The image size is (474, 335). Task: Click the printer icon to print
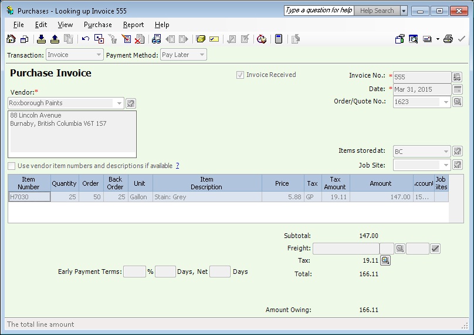click(x=448, y=39)
